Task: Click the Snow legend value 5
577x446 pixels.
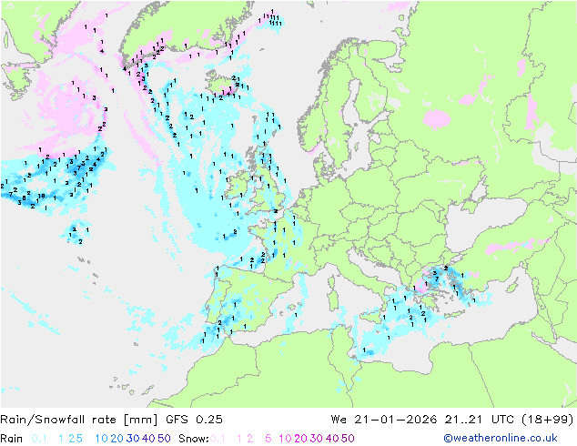Action: point(268,439)
